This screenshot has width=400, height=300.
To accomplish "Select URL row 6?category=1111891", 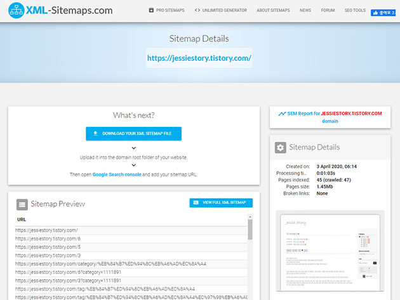I will click(131, 273).
